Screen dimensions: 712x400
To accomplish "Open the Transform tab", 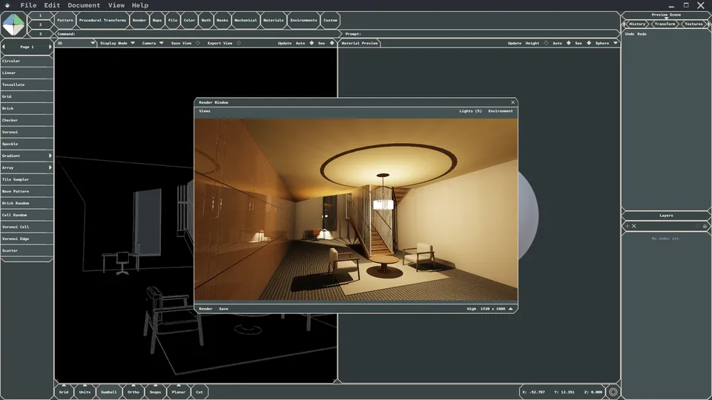I will tap(665, 24).
